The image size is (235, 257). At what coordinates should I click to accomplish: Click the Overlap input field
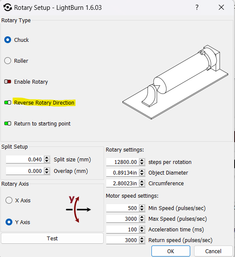tap(25, 171)
